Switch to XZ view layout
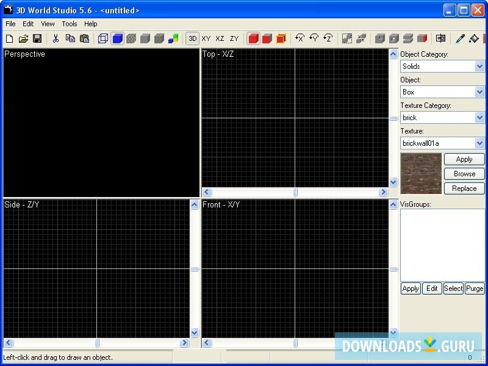The image size is (488, 366). [220, 38]
